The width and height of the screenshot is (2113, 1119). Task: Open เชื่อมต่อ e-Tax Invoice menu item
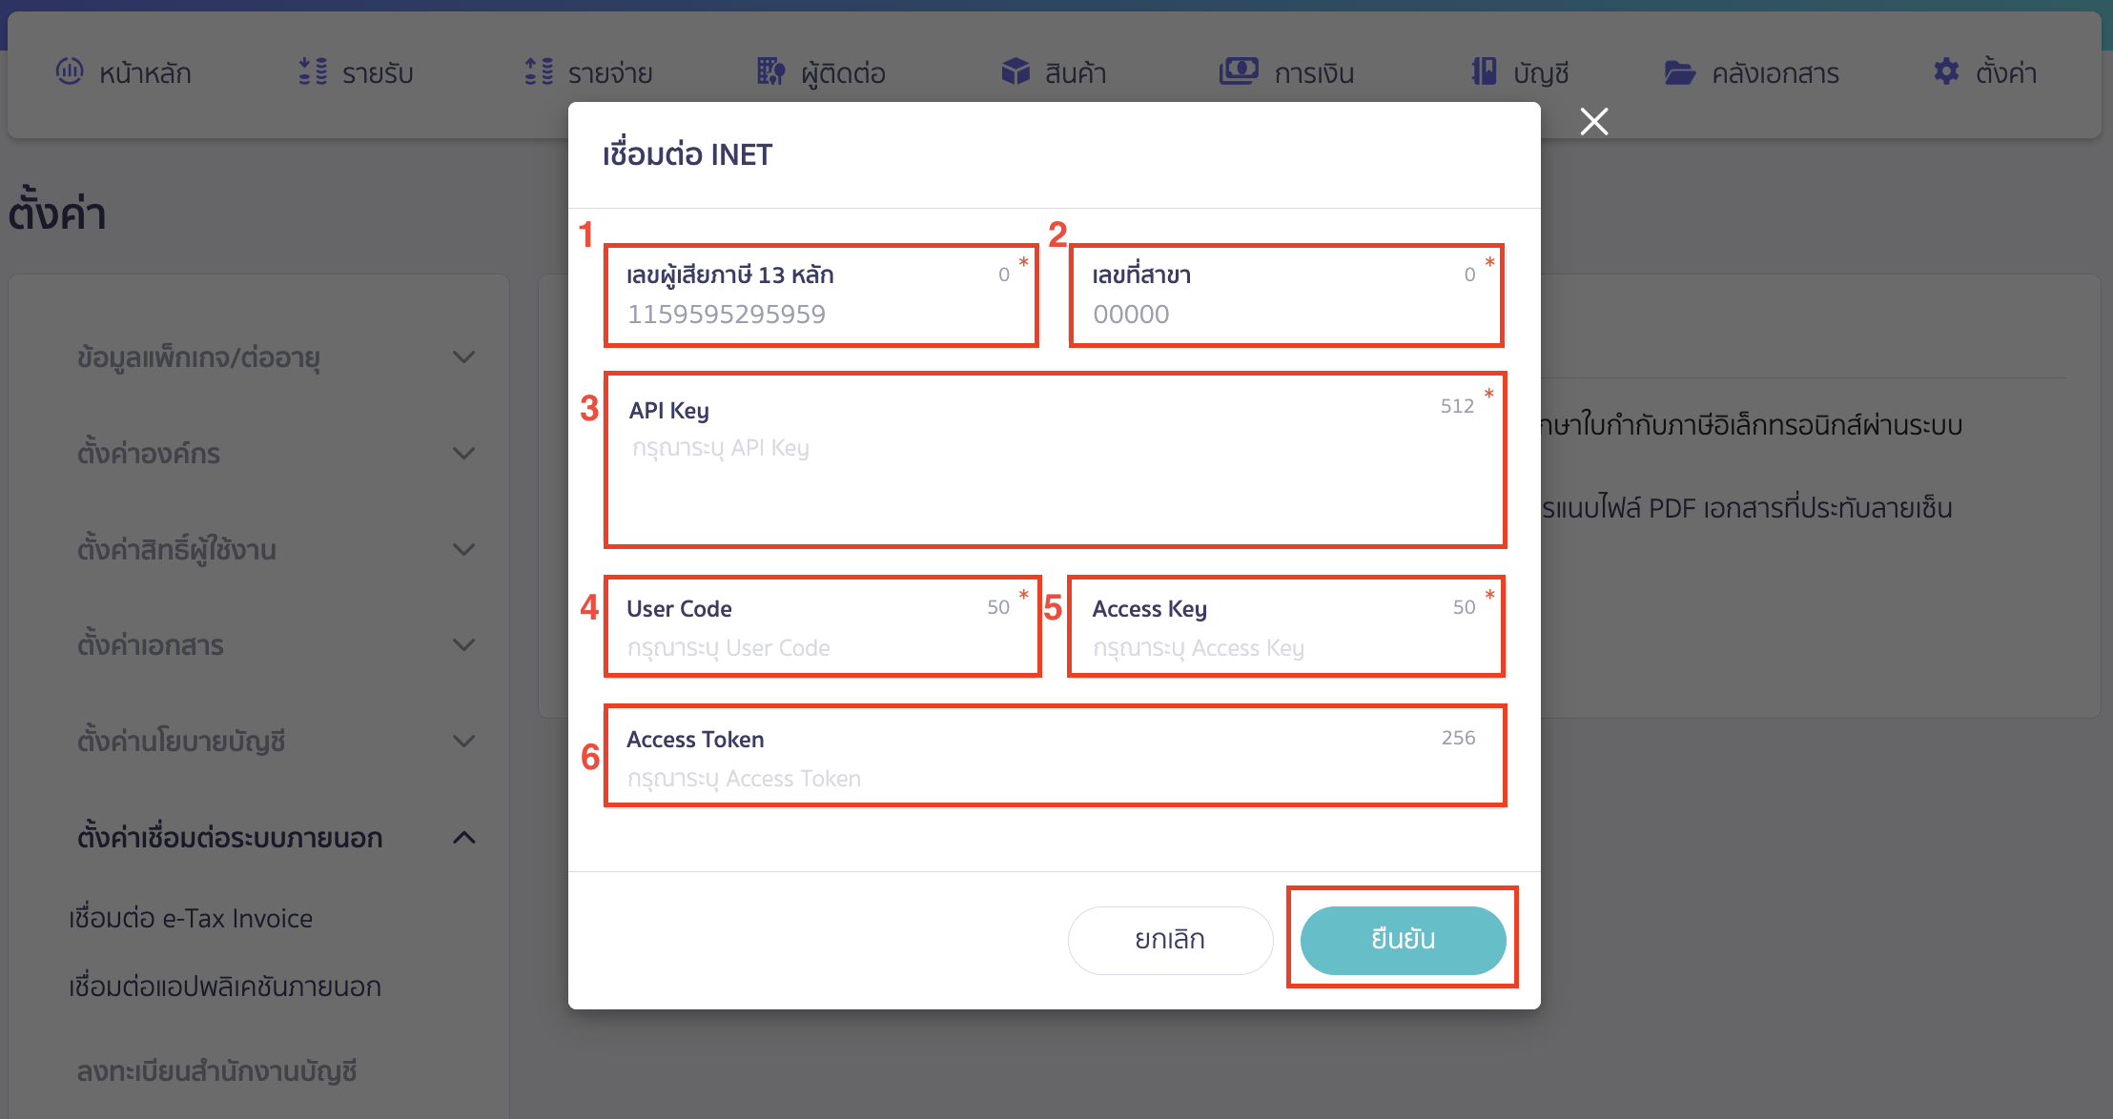191,918
